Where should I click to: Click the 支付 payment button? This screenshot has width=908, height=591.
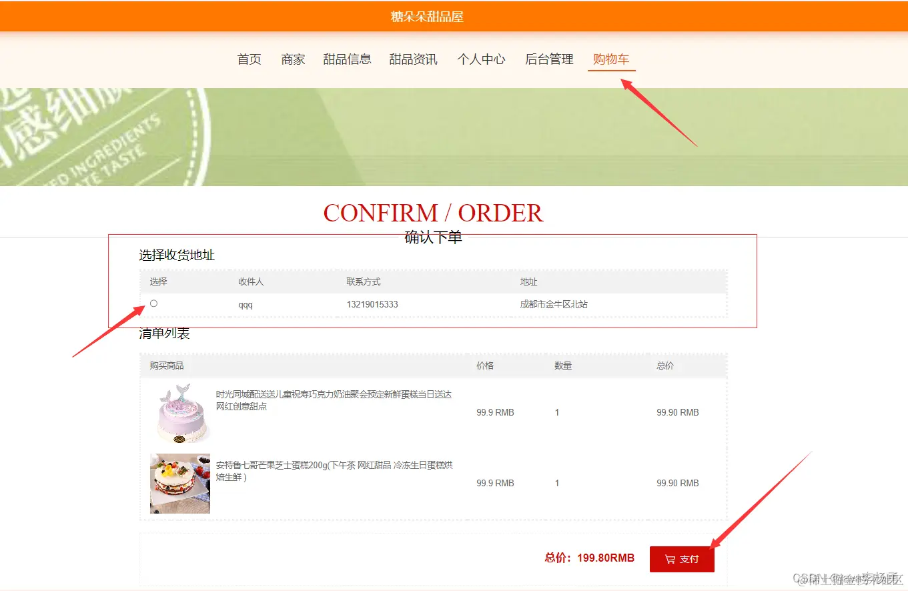coord(682,560)
